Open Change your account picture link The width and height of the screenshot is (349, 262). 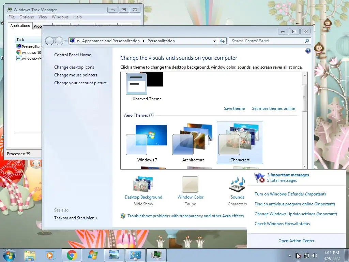80,83
